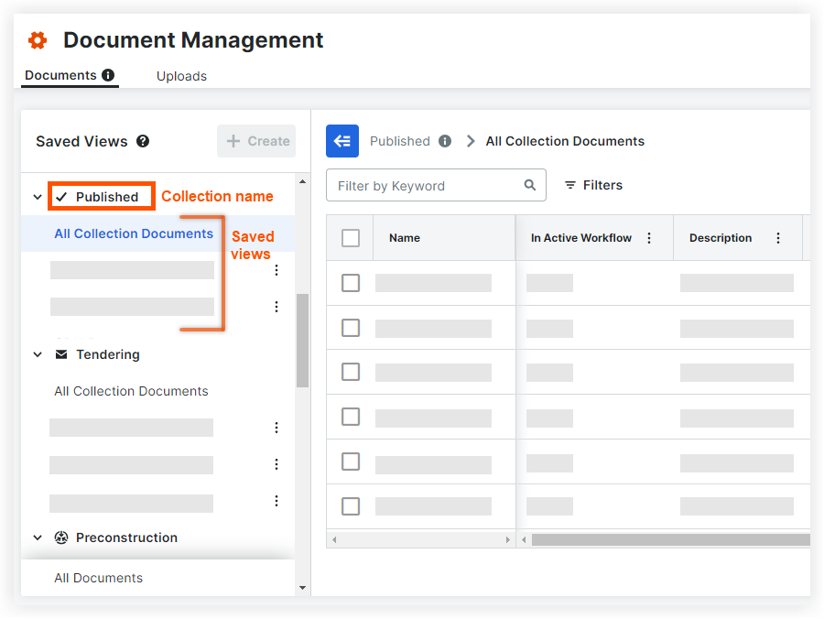Open In Active Workflow column options menu

[649, 238]
